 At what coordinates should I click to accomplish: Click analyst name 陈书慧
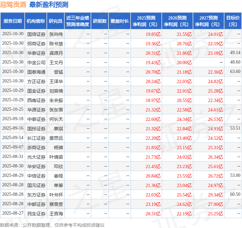point(56,44)
